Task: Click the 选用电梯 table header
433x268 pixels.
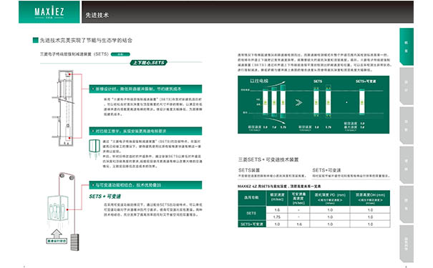Action: (252, 198)
